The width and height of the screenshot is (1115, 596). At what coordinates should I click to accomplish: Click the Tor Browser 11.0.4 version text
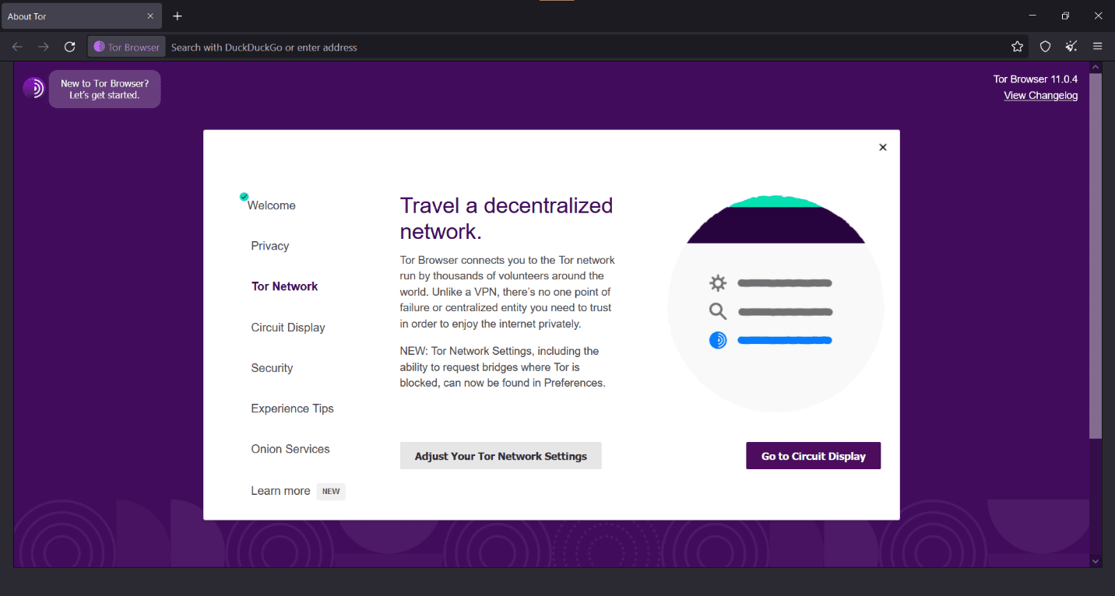pos(1036,79)
